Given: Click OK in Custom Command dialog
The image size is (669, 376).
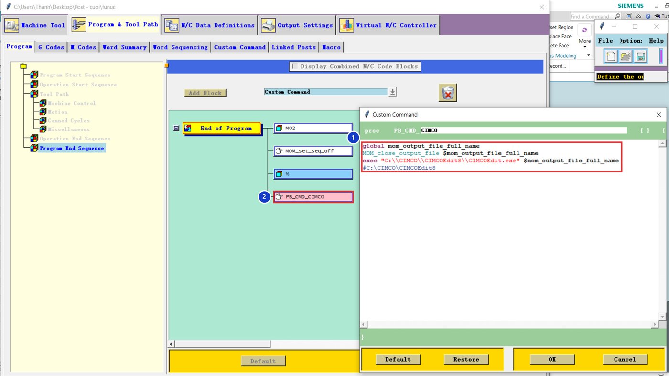Looking at the screenshot, I should pyautogui.click(x=552, y=359).
